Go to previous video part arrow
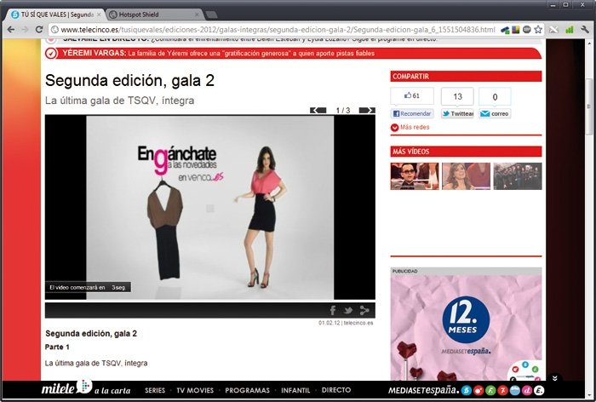 (318, 110)
